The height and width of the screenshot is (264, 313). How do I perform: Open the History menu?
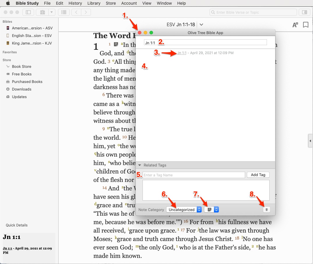(x=75, y=3)
